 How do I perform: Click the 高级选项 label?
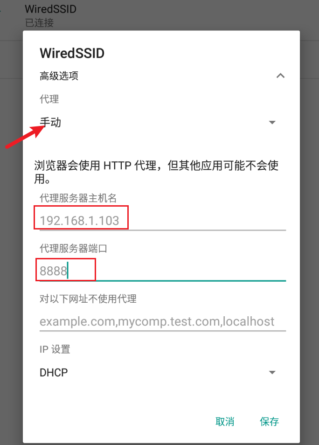click(x=59, y=76)
